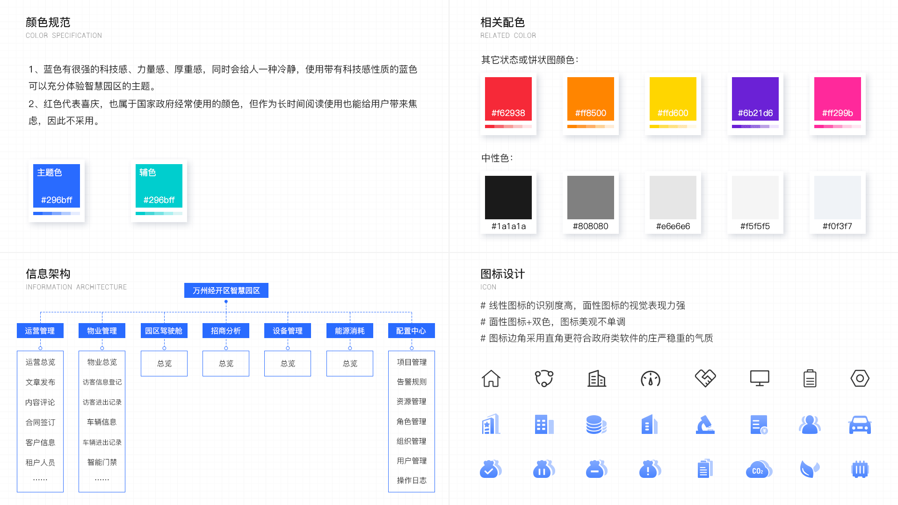Image resolution: width=898 pixels, height=505 pixels.
Task: Click the money bag with checkmark icon
Action: 491,469
